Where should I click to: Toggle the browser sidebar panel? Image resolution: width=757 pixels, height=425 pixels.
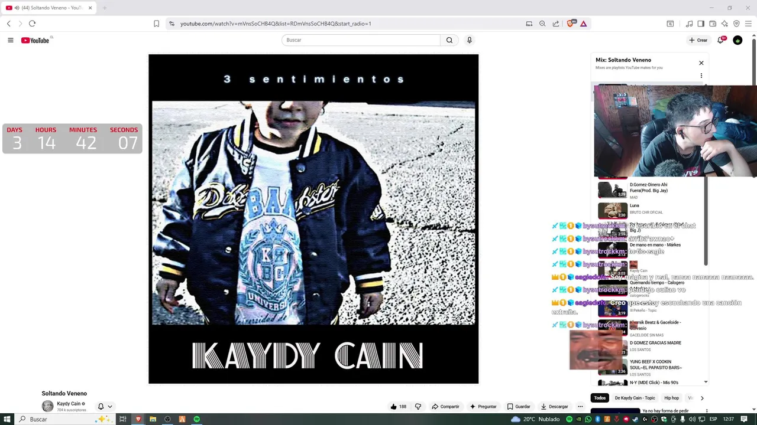pos(701,24)
